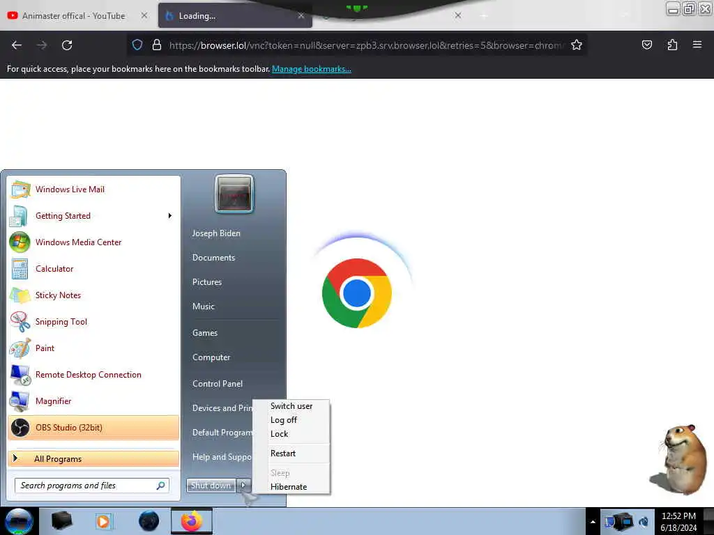This screenshot has height=535, width=714.
Task: Click the shut down options arrow
Action: coord(243,486)
